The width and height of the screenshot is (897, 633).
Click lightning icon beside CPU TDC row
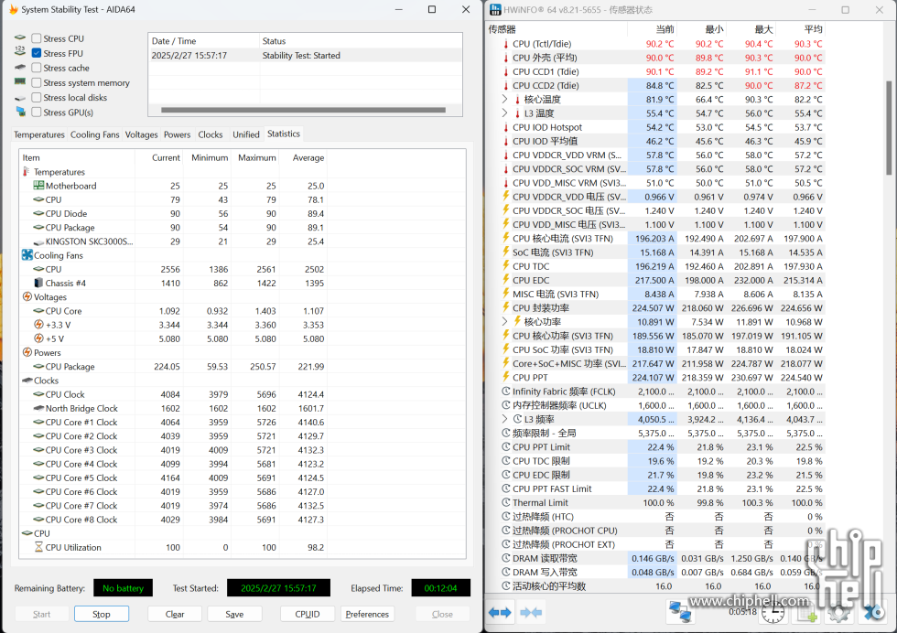tap(505, 266)
